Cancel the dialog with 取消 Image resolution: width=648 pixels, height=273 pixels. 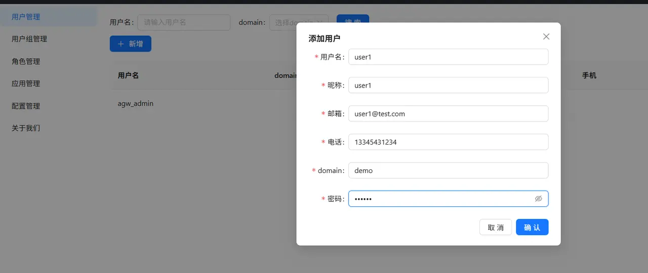(x=496, y=227)
